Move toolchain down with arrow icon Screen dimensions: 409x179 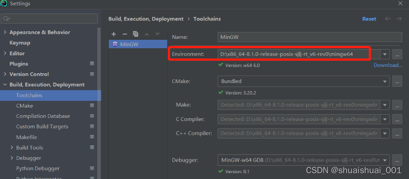click(157, 34)
